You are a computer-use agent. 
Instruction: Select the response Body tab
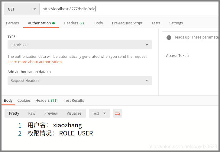(x=8, y=101)
